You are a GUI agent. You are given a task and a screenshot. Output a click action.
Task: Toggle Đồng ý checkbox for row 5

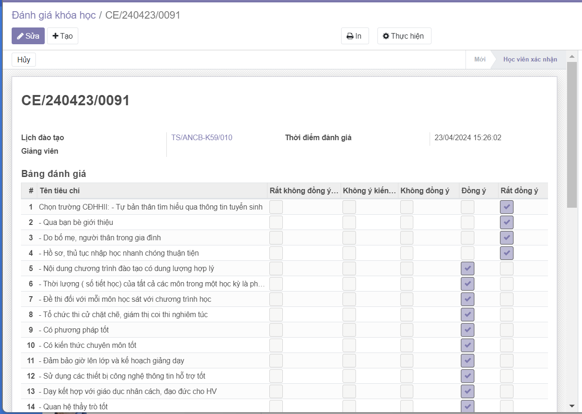tap(467, 268)
